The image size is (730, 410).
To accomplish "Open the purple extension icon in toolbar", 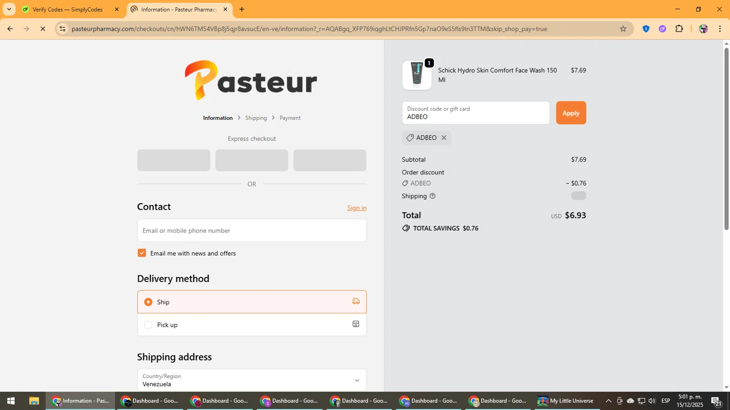I will click(x=662, y=29).
